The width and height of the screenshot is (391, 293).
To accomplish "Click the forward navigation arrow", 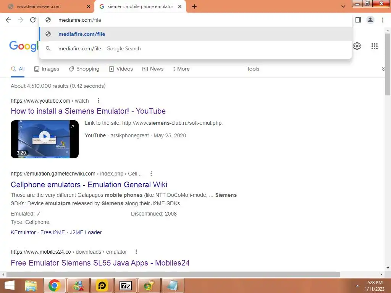I will 21,20.
